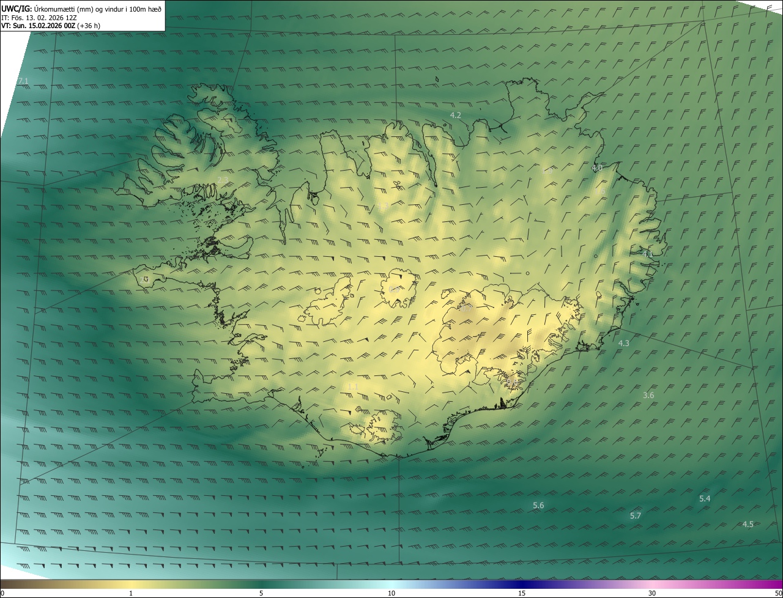Screen dimensions: 783x598
Task: Click the 3.6 value offshore of the southeast coast
Action: point(648,396)
